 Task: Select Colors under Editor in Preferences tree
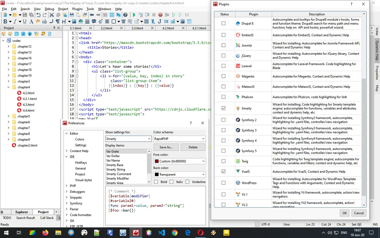click(80, 139)
